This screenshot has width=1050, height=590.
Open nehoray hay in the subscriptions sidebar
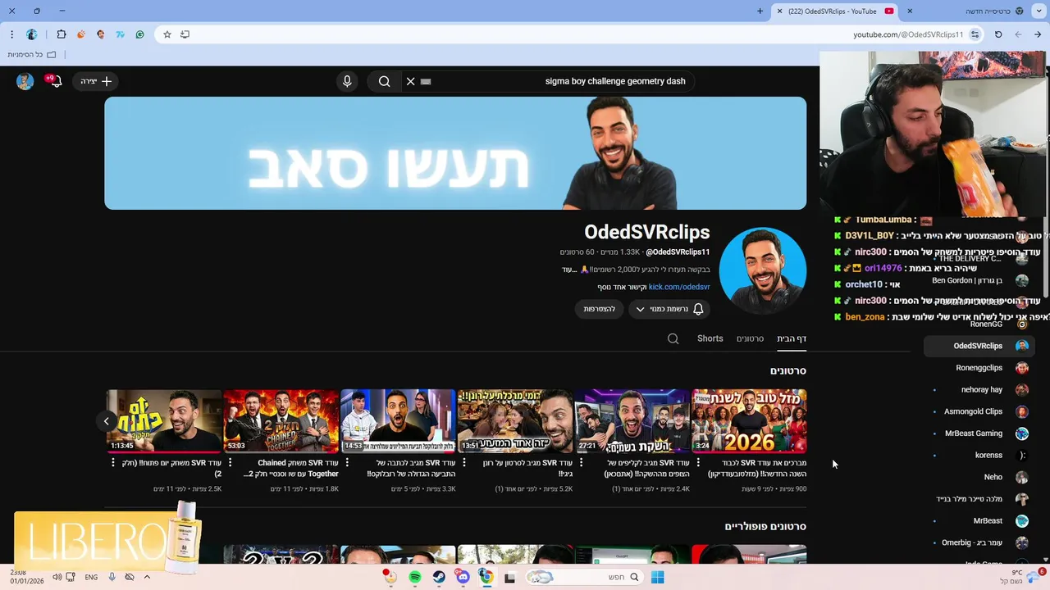(979, 390)
